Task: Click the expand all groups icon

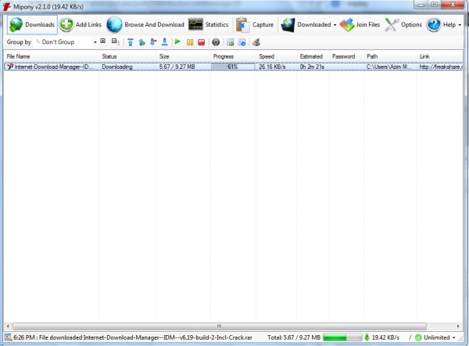Action: 103,41
